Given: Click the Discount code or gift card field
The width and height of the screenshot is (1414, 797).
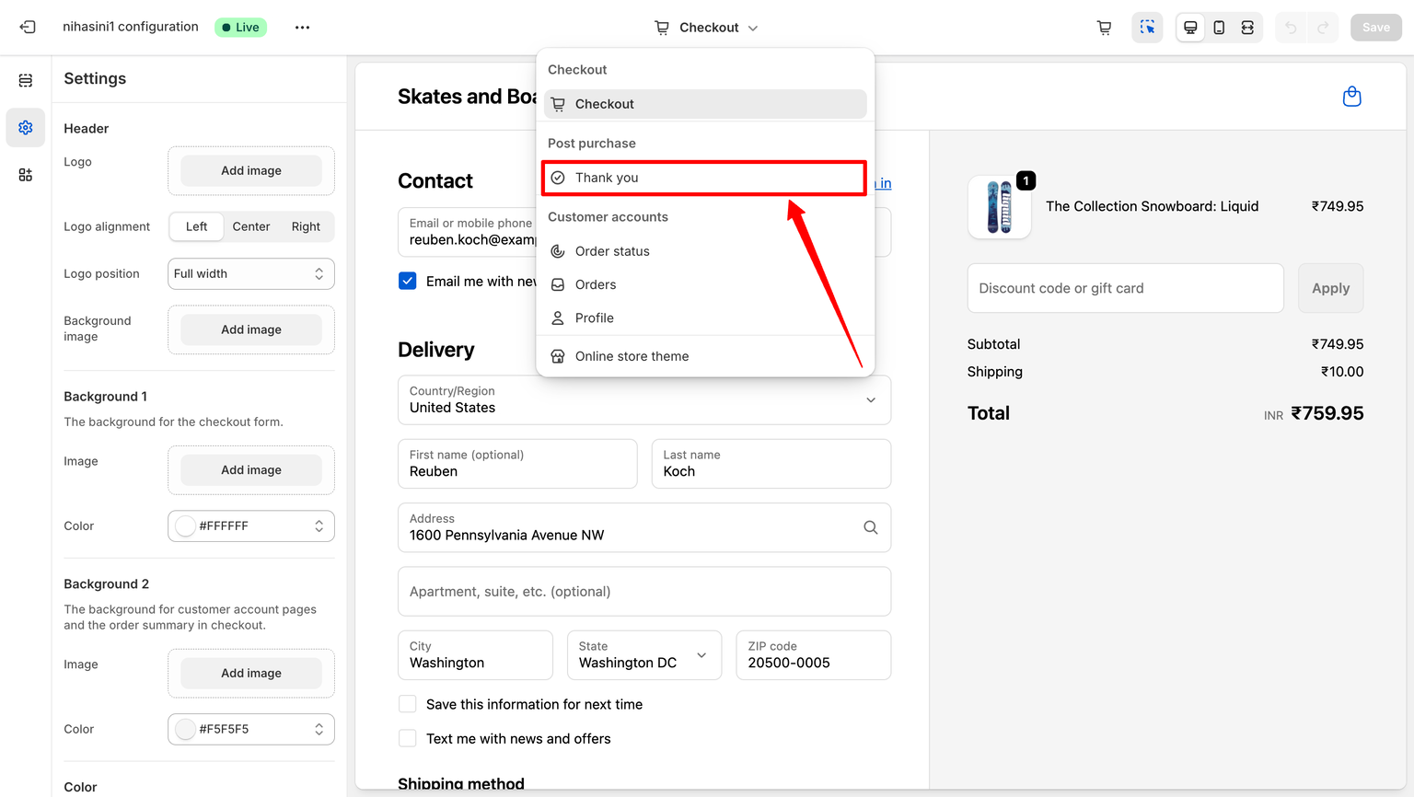Looking at the screenshot, I should [1125, 288].
